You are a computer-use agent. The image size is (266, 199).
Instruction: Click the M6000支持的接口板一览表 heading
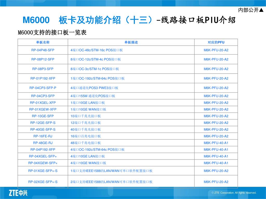pos(52,32)
